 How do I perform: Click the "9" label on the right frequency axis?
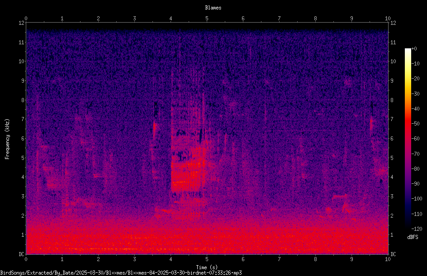click(x=392, y=81)
